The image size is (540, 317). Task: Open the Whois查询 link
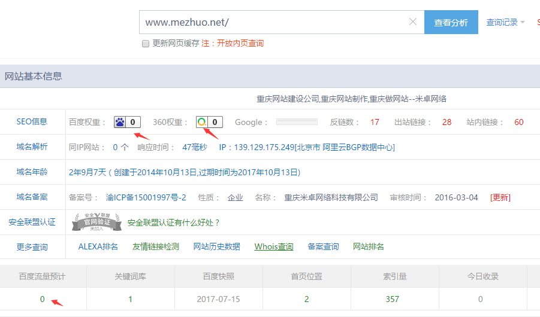click(273, 246)
